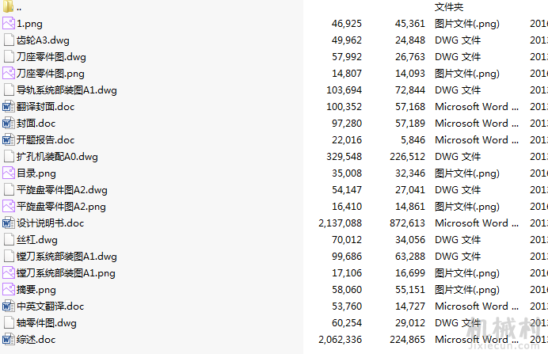Click the 平旋盘零件图A2.png entry
The height and width of the screenshot is (354, 548).
(x=61, y=207)
